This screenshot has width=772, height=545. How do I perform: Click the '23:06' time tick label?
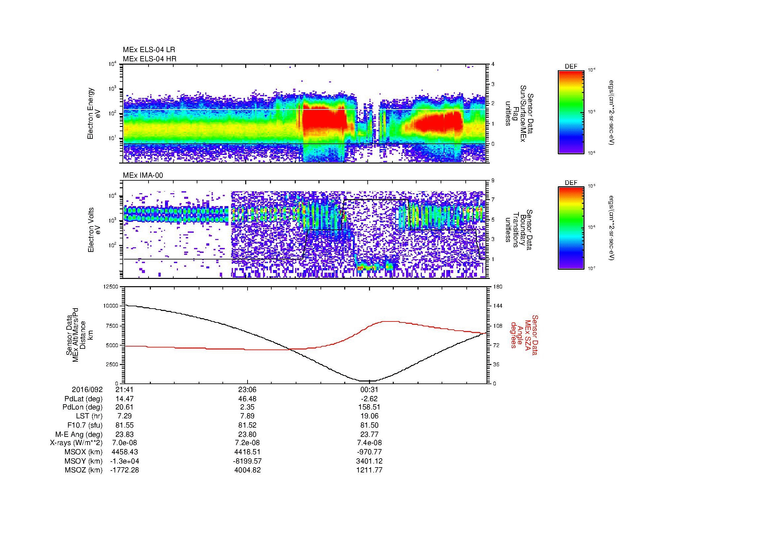(x=248, y=390)
